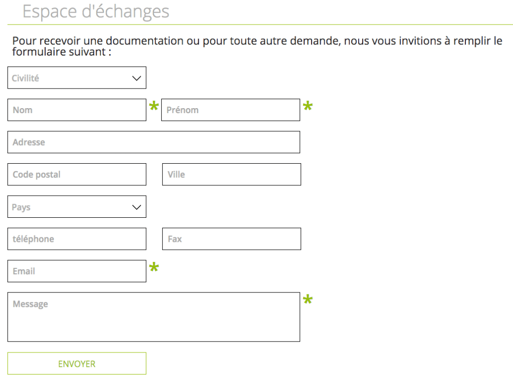Click the green asterisk beside Nom field
This screenshot has height=379, width=513.
pos(154,106)
